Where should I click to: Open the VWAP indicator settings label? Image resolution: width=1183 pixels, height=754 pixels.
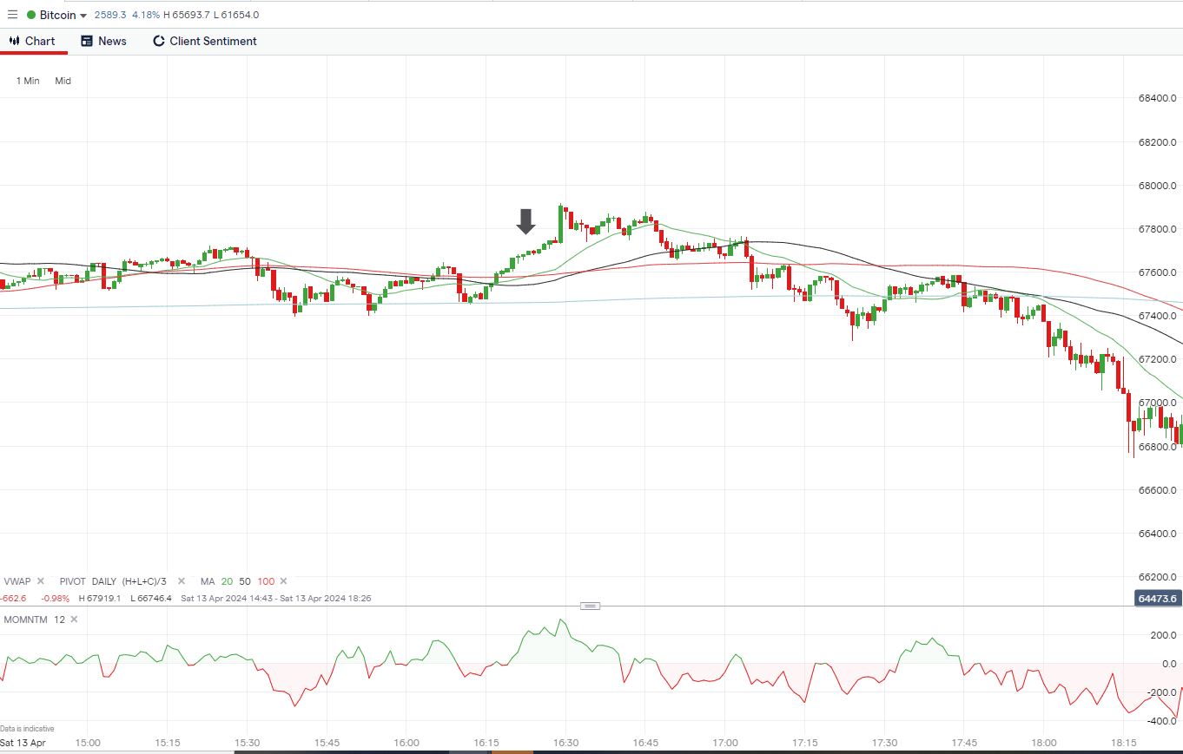point(17,581)
